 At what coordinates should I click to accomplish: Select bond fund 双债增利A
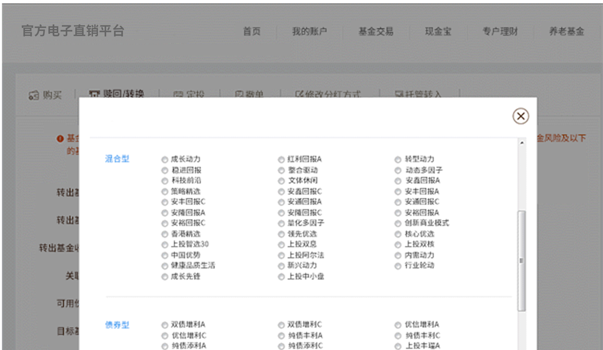click(x=165, y=325)
